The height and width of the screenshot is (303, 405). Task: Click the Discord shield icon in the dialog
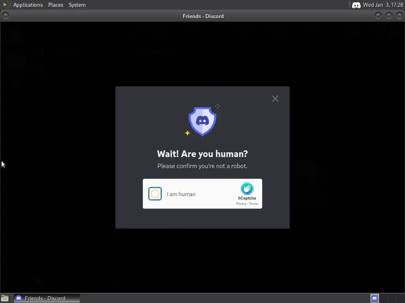tap(202, 121)
